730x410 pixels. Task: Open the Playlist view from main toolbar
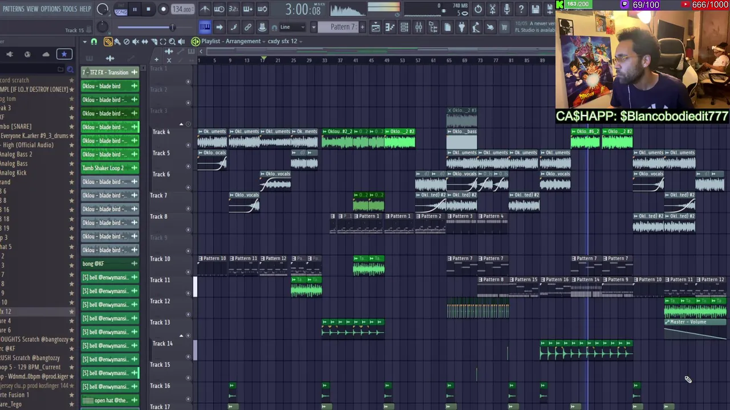[376, 27]
